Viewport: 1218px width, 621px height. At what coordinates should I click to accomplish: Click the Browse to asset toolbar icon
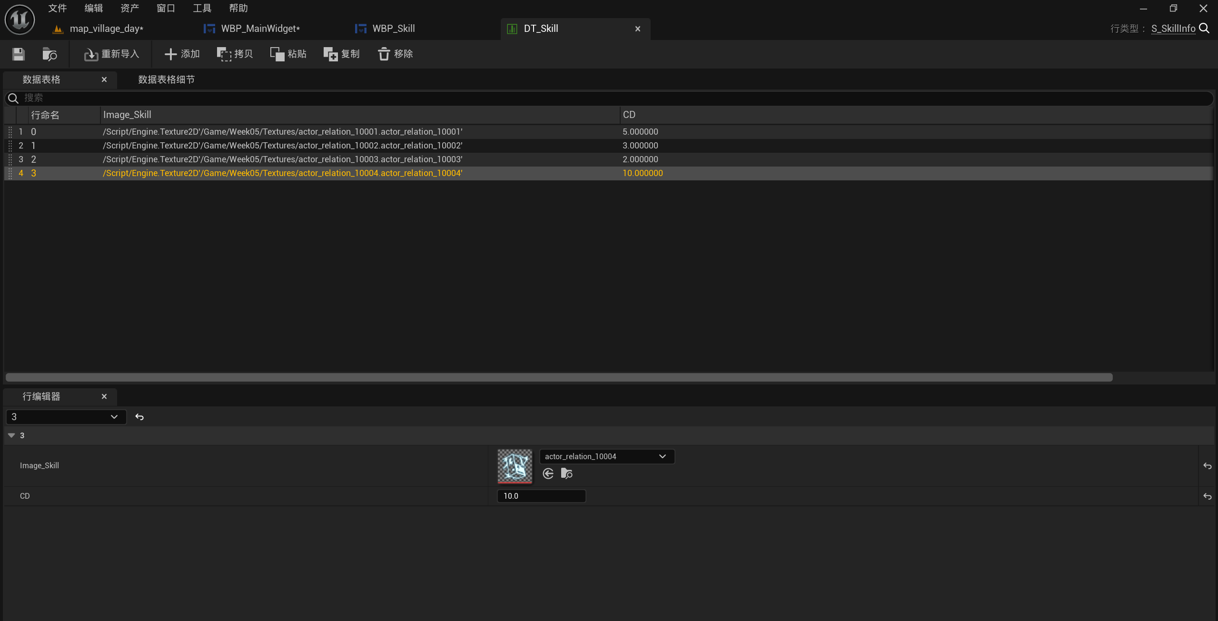tap(50, 54)
